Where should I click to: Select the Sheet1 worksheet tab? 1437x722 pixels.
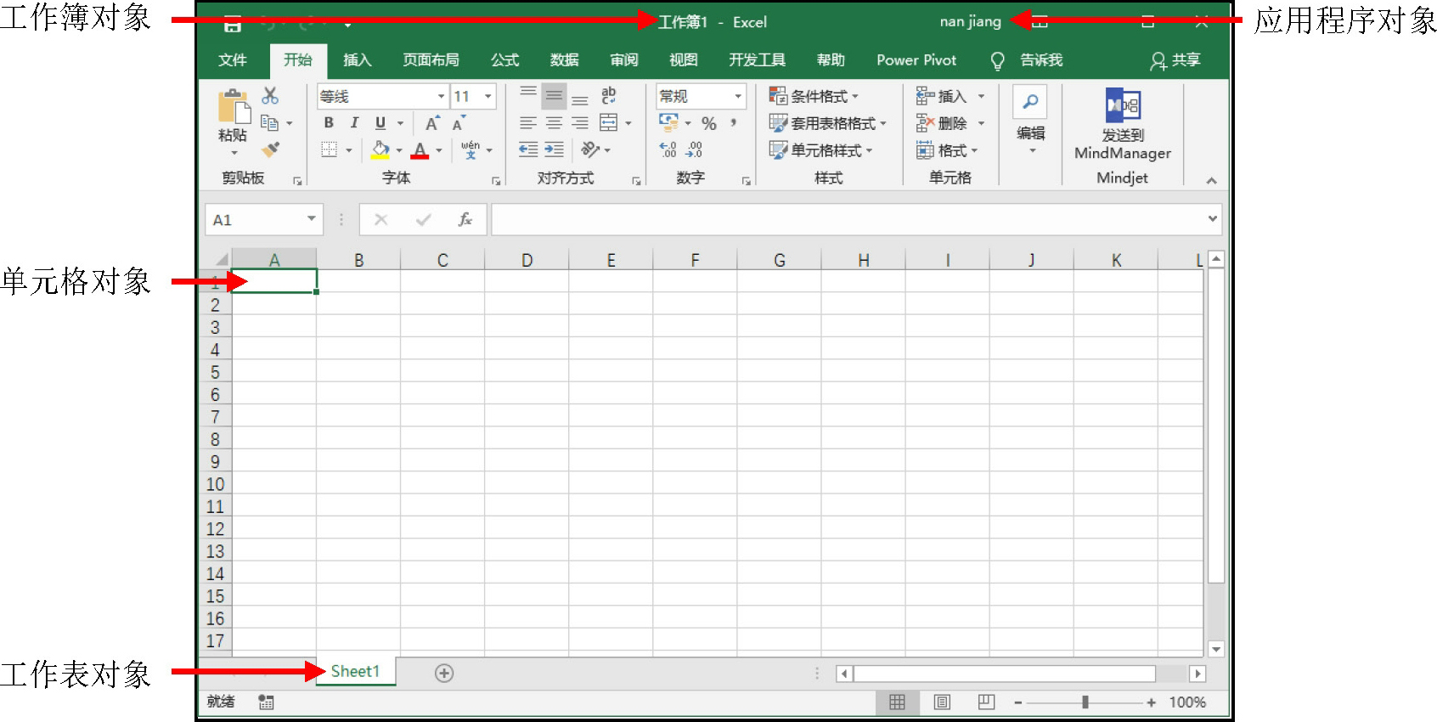355,672
